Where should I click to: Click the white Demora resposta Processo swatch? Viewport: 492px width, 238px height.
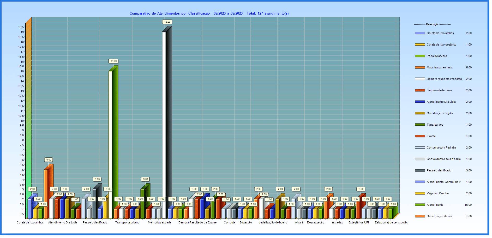pyautogui.click(x=420, y=79)
